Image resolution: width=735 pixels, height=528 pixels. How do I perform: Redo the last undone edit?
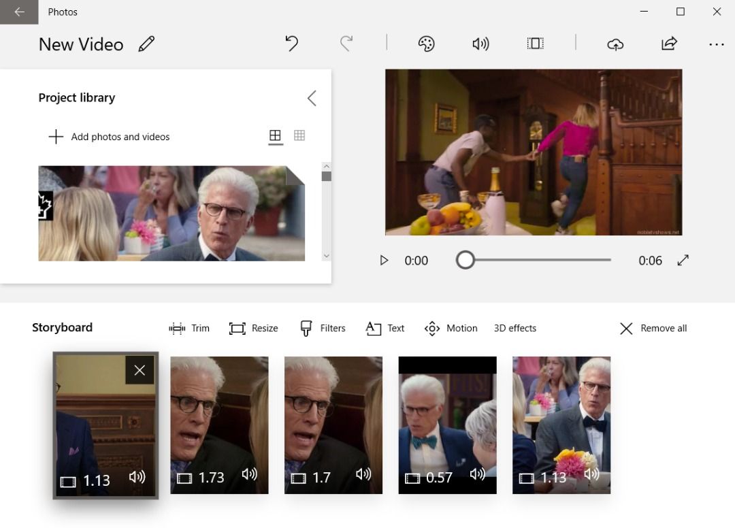click(346, 44)
